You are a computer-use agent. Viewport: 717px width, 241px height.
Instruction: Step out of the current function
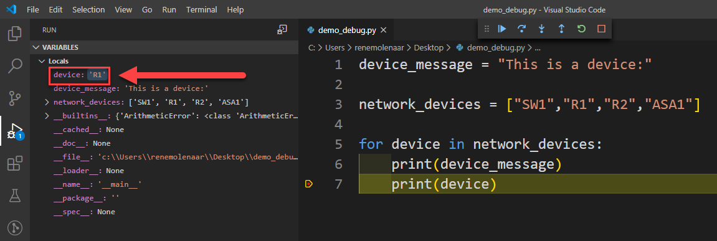point(561,29)
